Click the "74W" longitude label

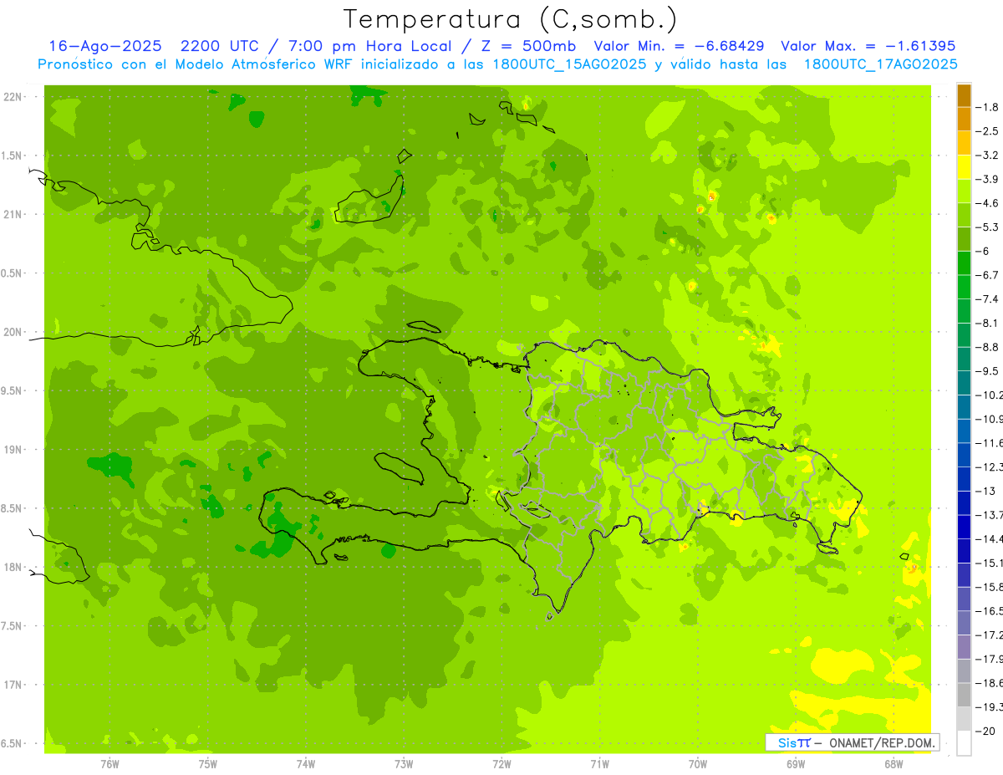coord(306,763)
